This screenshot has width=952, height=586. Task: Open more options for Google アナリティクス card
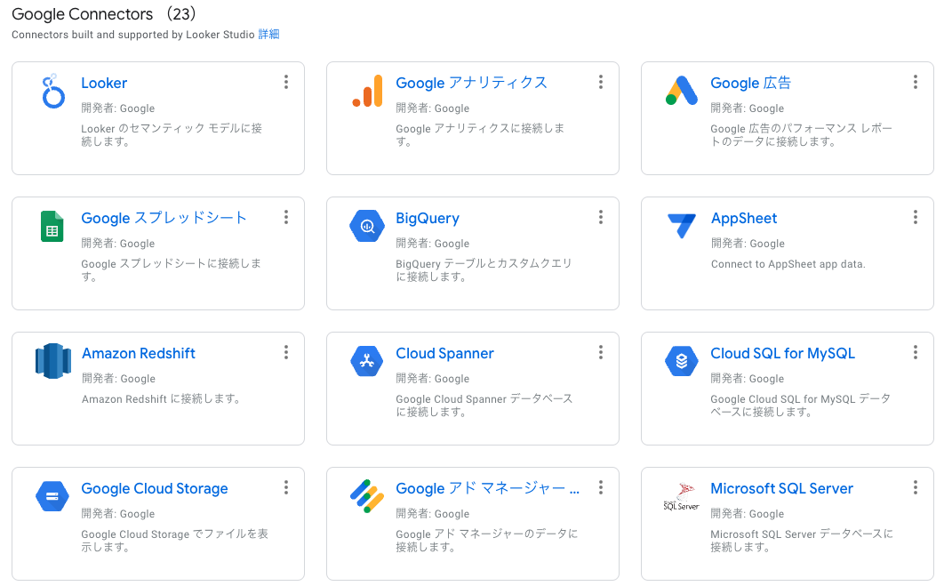pyautogui.click(x=601, y=82)
